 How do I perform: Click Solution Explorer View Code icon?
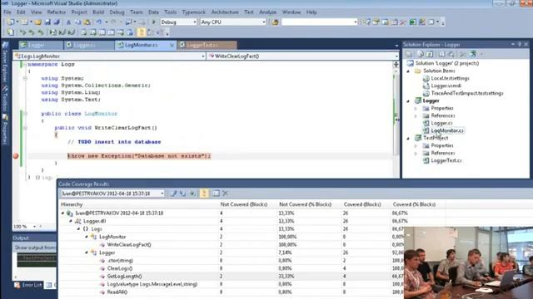(441, 54)
